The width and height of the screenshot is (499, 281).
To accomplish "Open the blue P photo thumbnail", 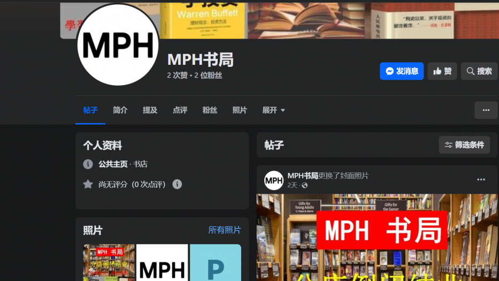I will [x=216, y=263].
